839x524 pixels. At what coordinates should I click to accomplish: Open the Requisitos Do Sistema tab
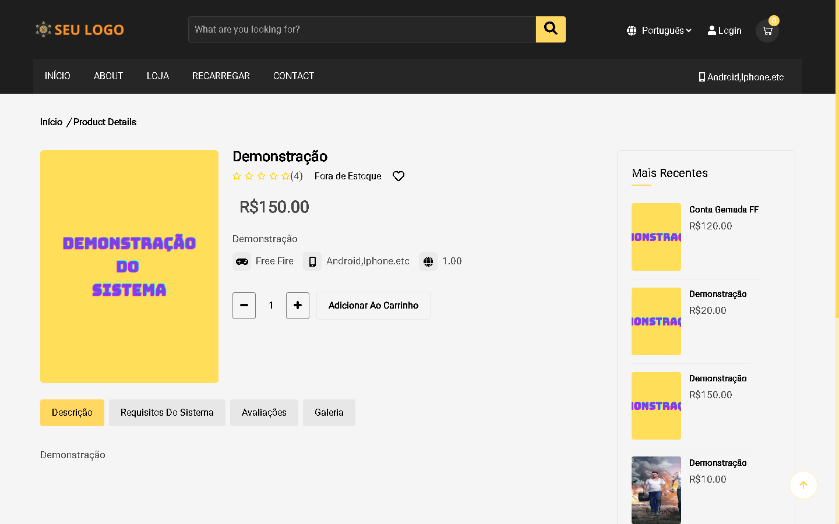(167, 413)
